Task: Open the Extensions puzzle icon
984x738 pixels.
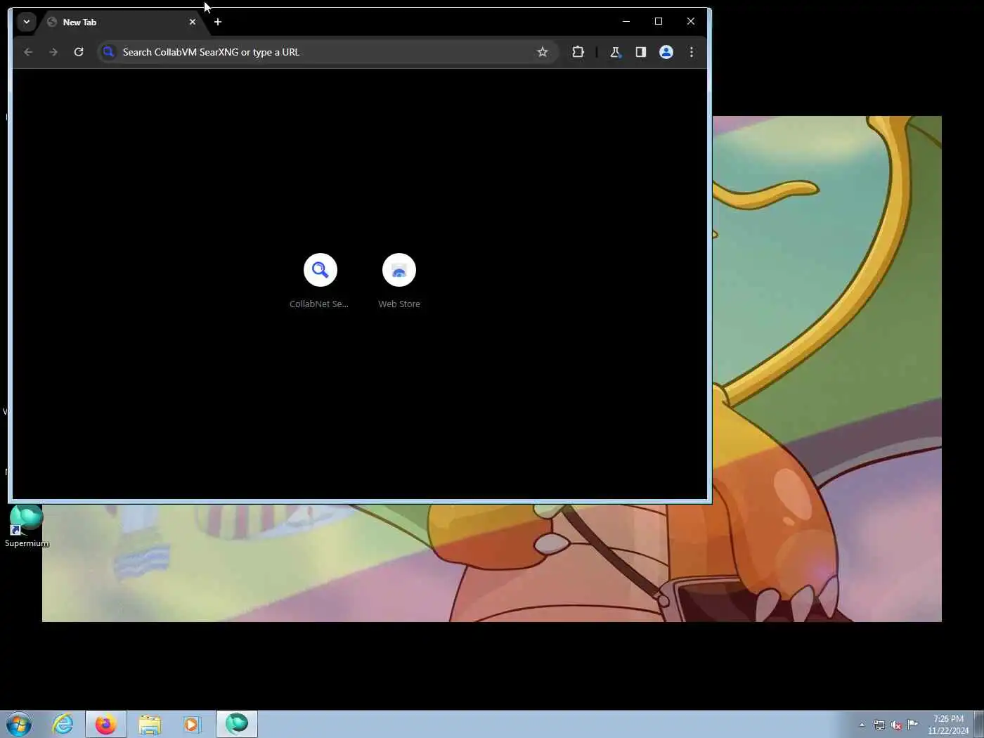Action: 578,52
